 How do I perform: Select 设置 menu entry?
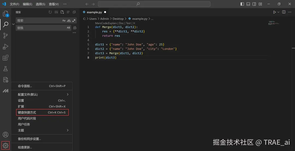(x=42, y=101)
